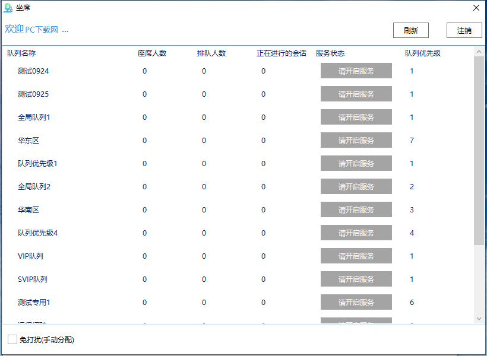The width and height of the screenshot is (487, 356).
Task: Click the 正在进行的会话 column header
Action: coord(282,53)
